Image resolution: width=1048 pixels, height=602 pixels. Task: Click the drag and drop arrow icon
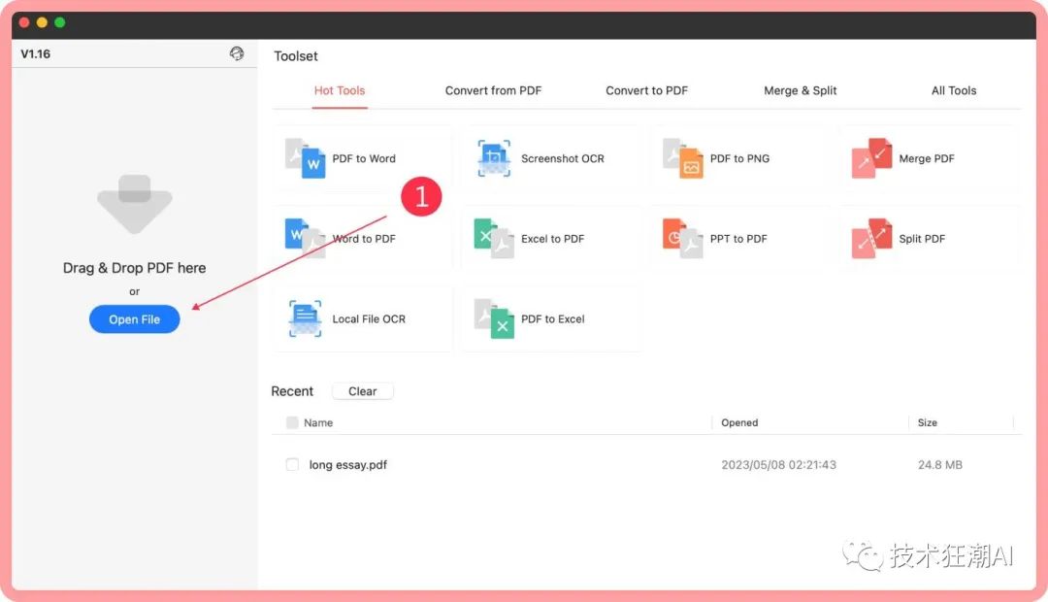(134, 205)
